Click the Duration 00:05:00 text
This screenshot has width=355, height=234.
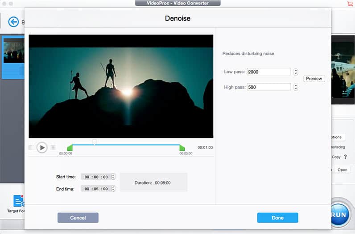tap(153, 183)
